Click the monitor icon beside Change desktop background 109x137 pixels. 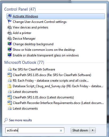(10, 44)
